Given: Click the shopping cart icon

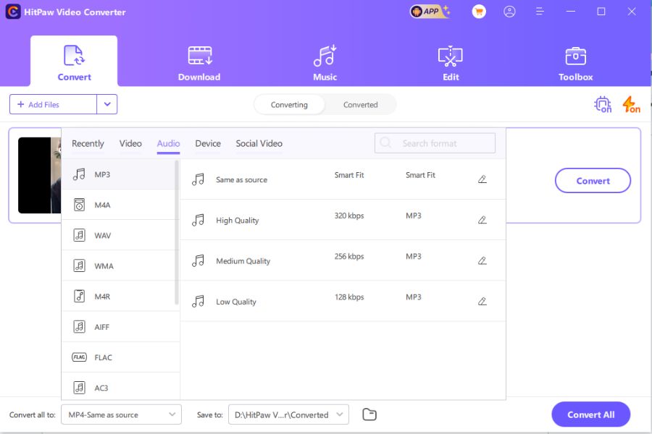Looking at the screenshot, I should point(478,12).
